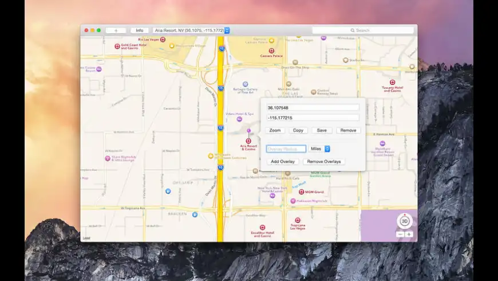Viewport: 498px width, 281px height.
Task: Click Add Overlay button
Action: pyautogui.click(x=283, y=162)
